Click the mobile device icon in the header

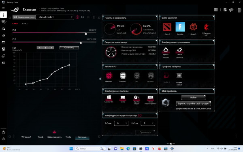tap(239, 10)
